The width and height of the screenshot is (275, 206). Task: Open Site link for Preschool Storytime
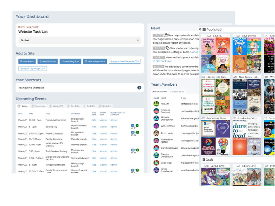94,120
